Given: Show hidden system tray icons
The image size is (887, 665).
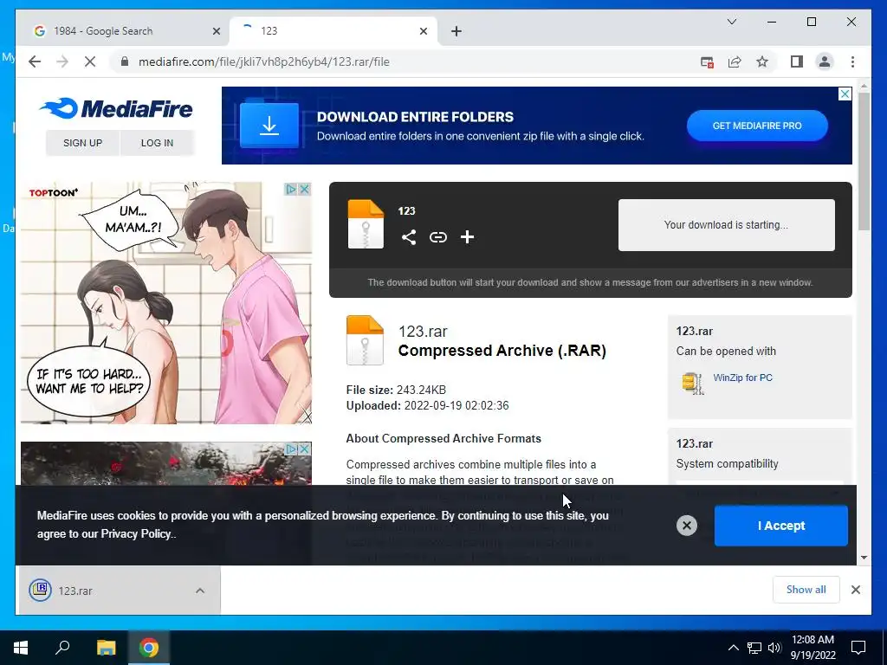Looking at the screenshot, I should (x=733, y=648).
